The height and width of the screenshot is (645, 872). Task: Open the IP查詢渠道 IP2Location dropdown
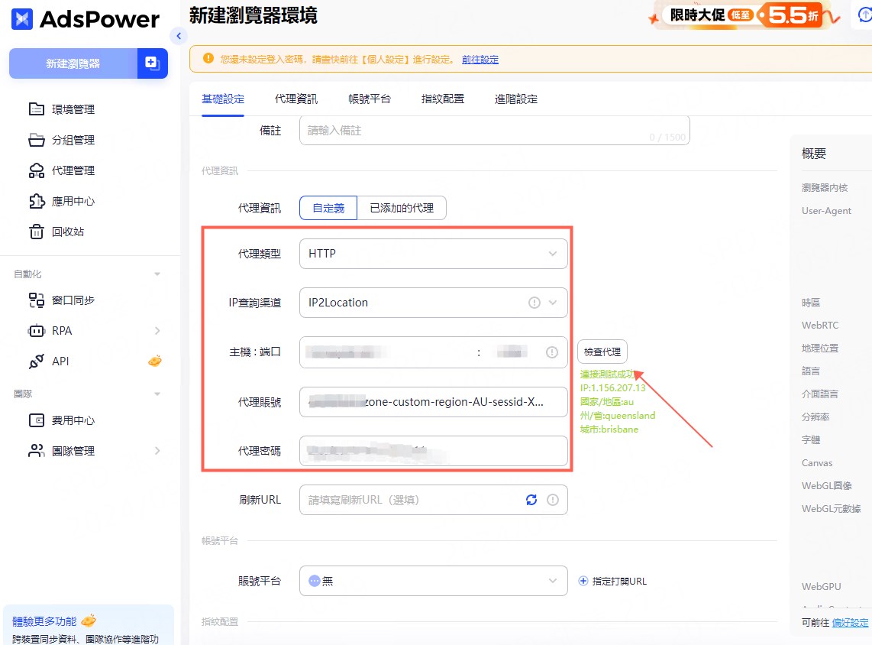tap(433, 303)
